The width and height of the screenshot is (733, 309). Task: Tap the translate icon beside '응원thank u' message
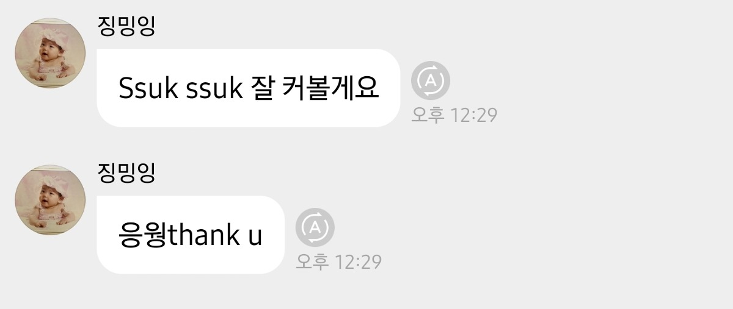coord(315,227)
